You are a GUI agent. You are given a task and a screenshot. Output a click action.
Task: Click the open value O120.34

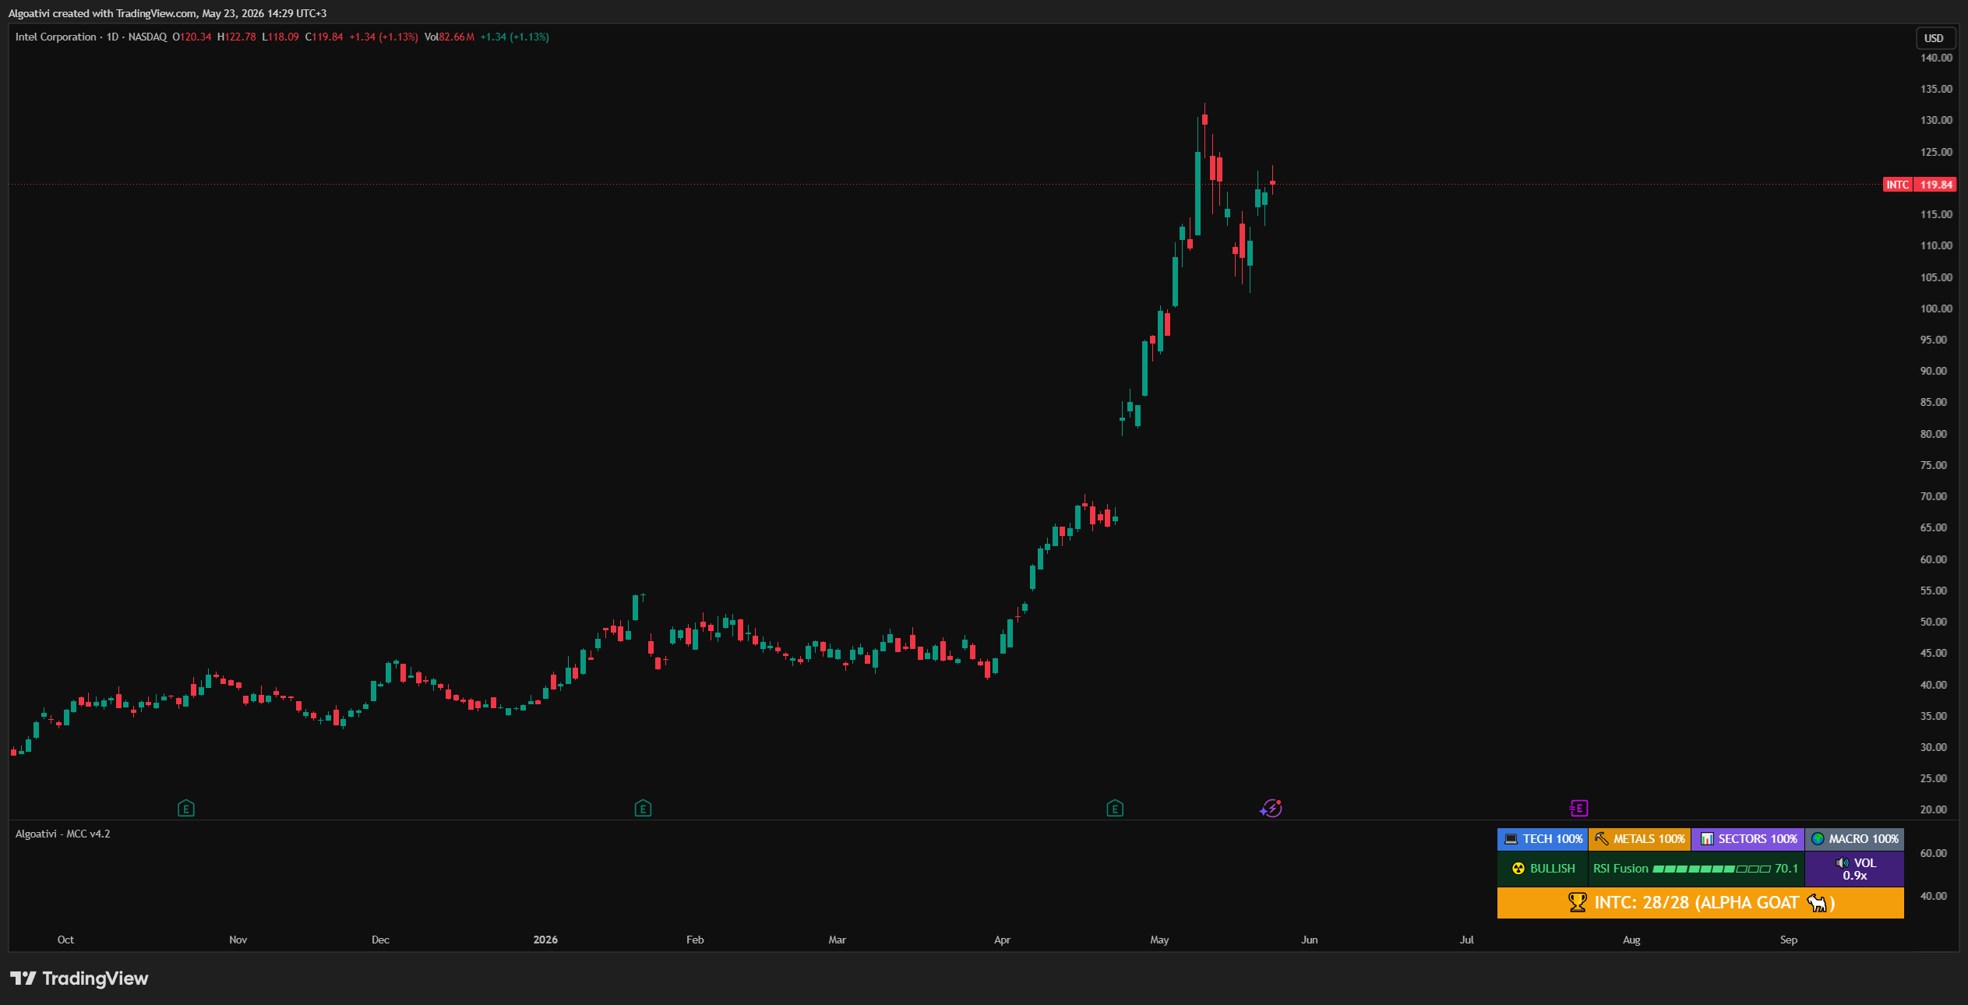pyautogui.click(x=192, y=37)
